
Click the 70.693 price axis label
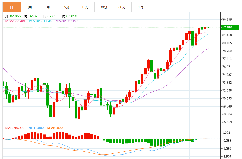[227, 98]
